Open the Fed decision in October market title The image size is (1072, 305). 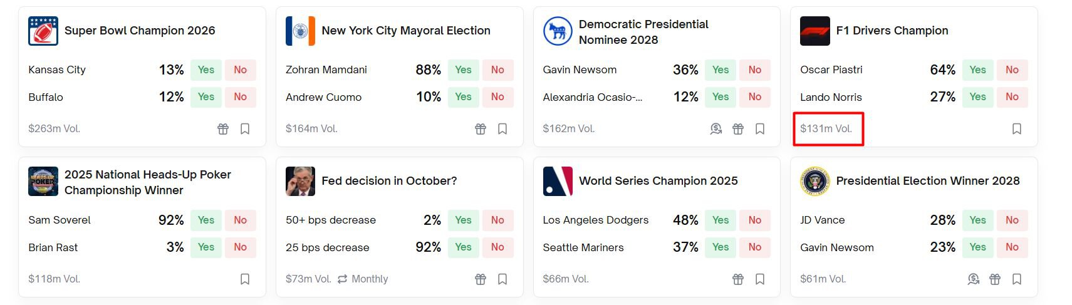pyautogui.click(x=389, y=181)
